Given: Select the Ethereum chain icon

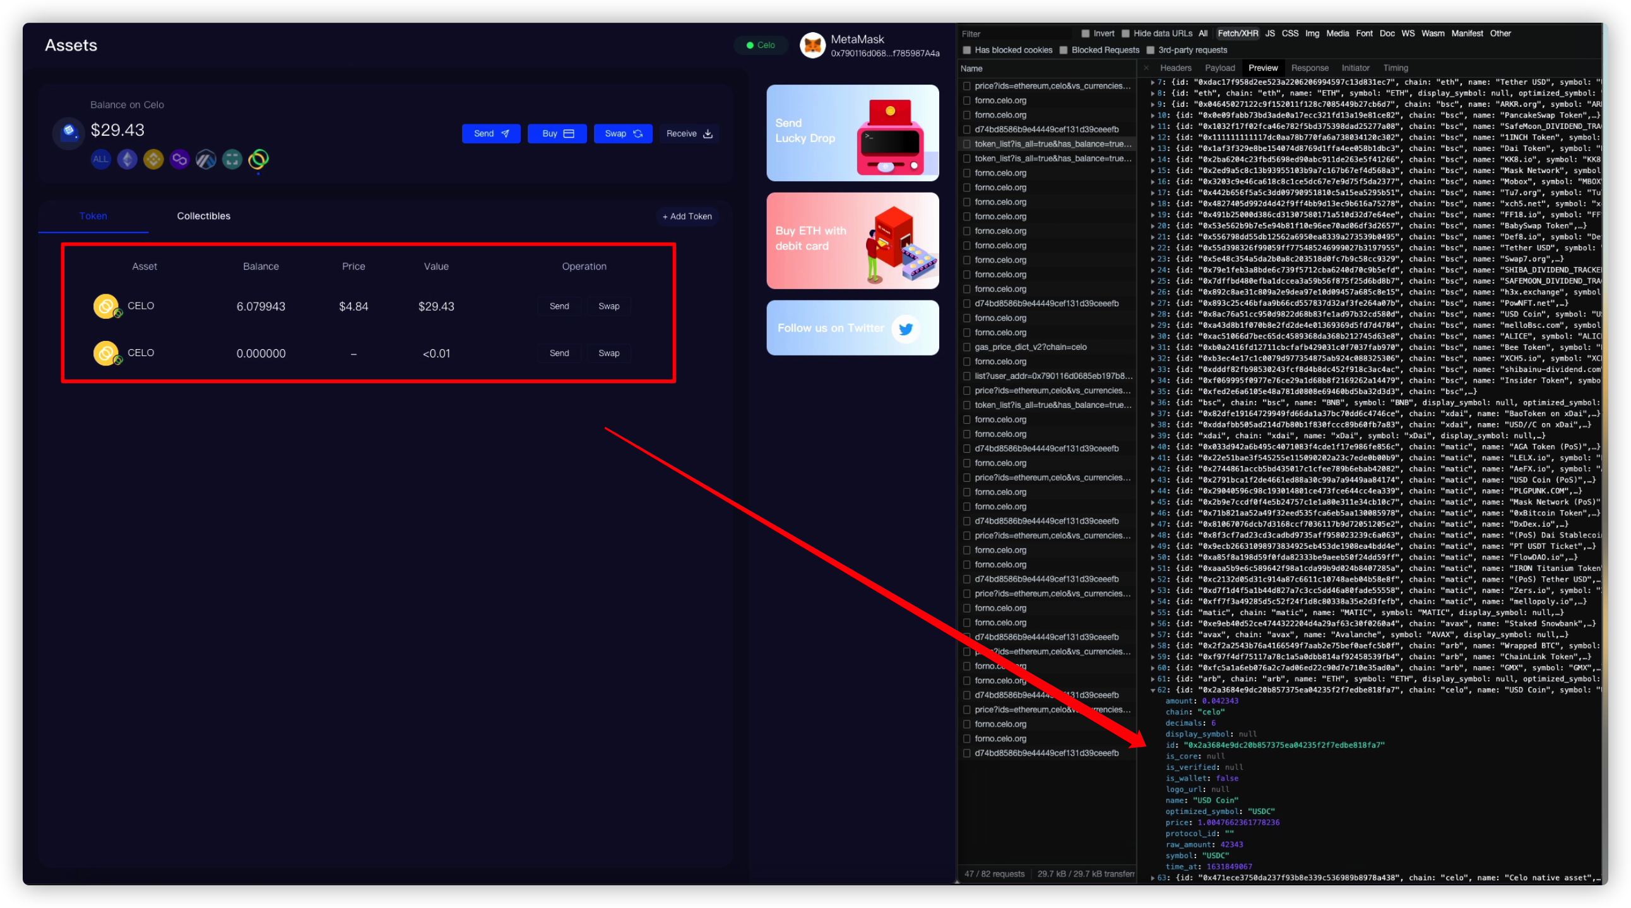Looking at the screenshot, I should pyautogui.click(x=128, y=159).
